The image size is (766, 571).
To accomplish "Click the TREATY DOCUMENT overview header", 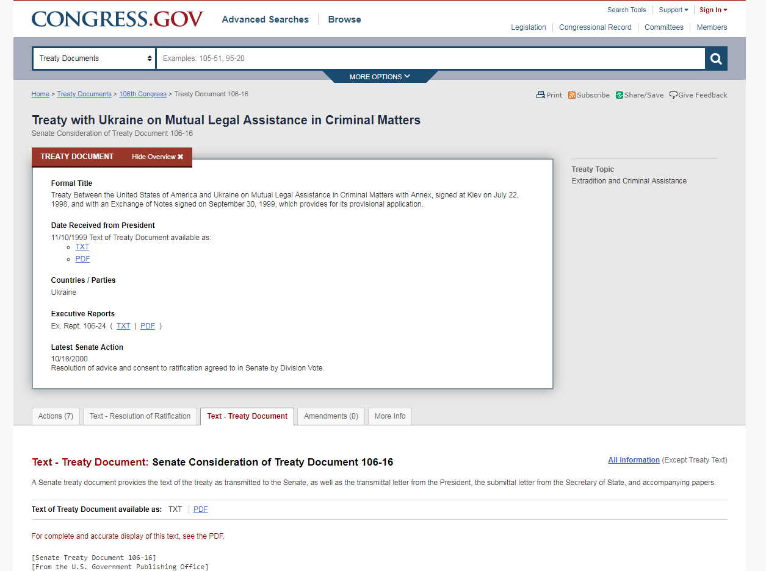I will [77, 157].
